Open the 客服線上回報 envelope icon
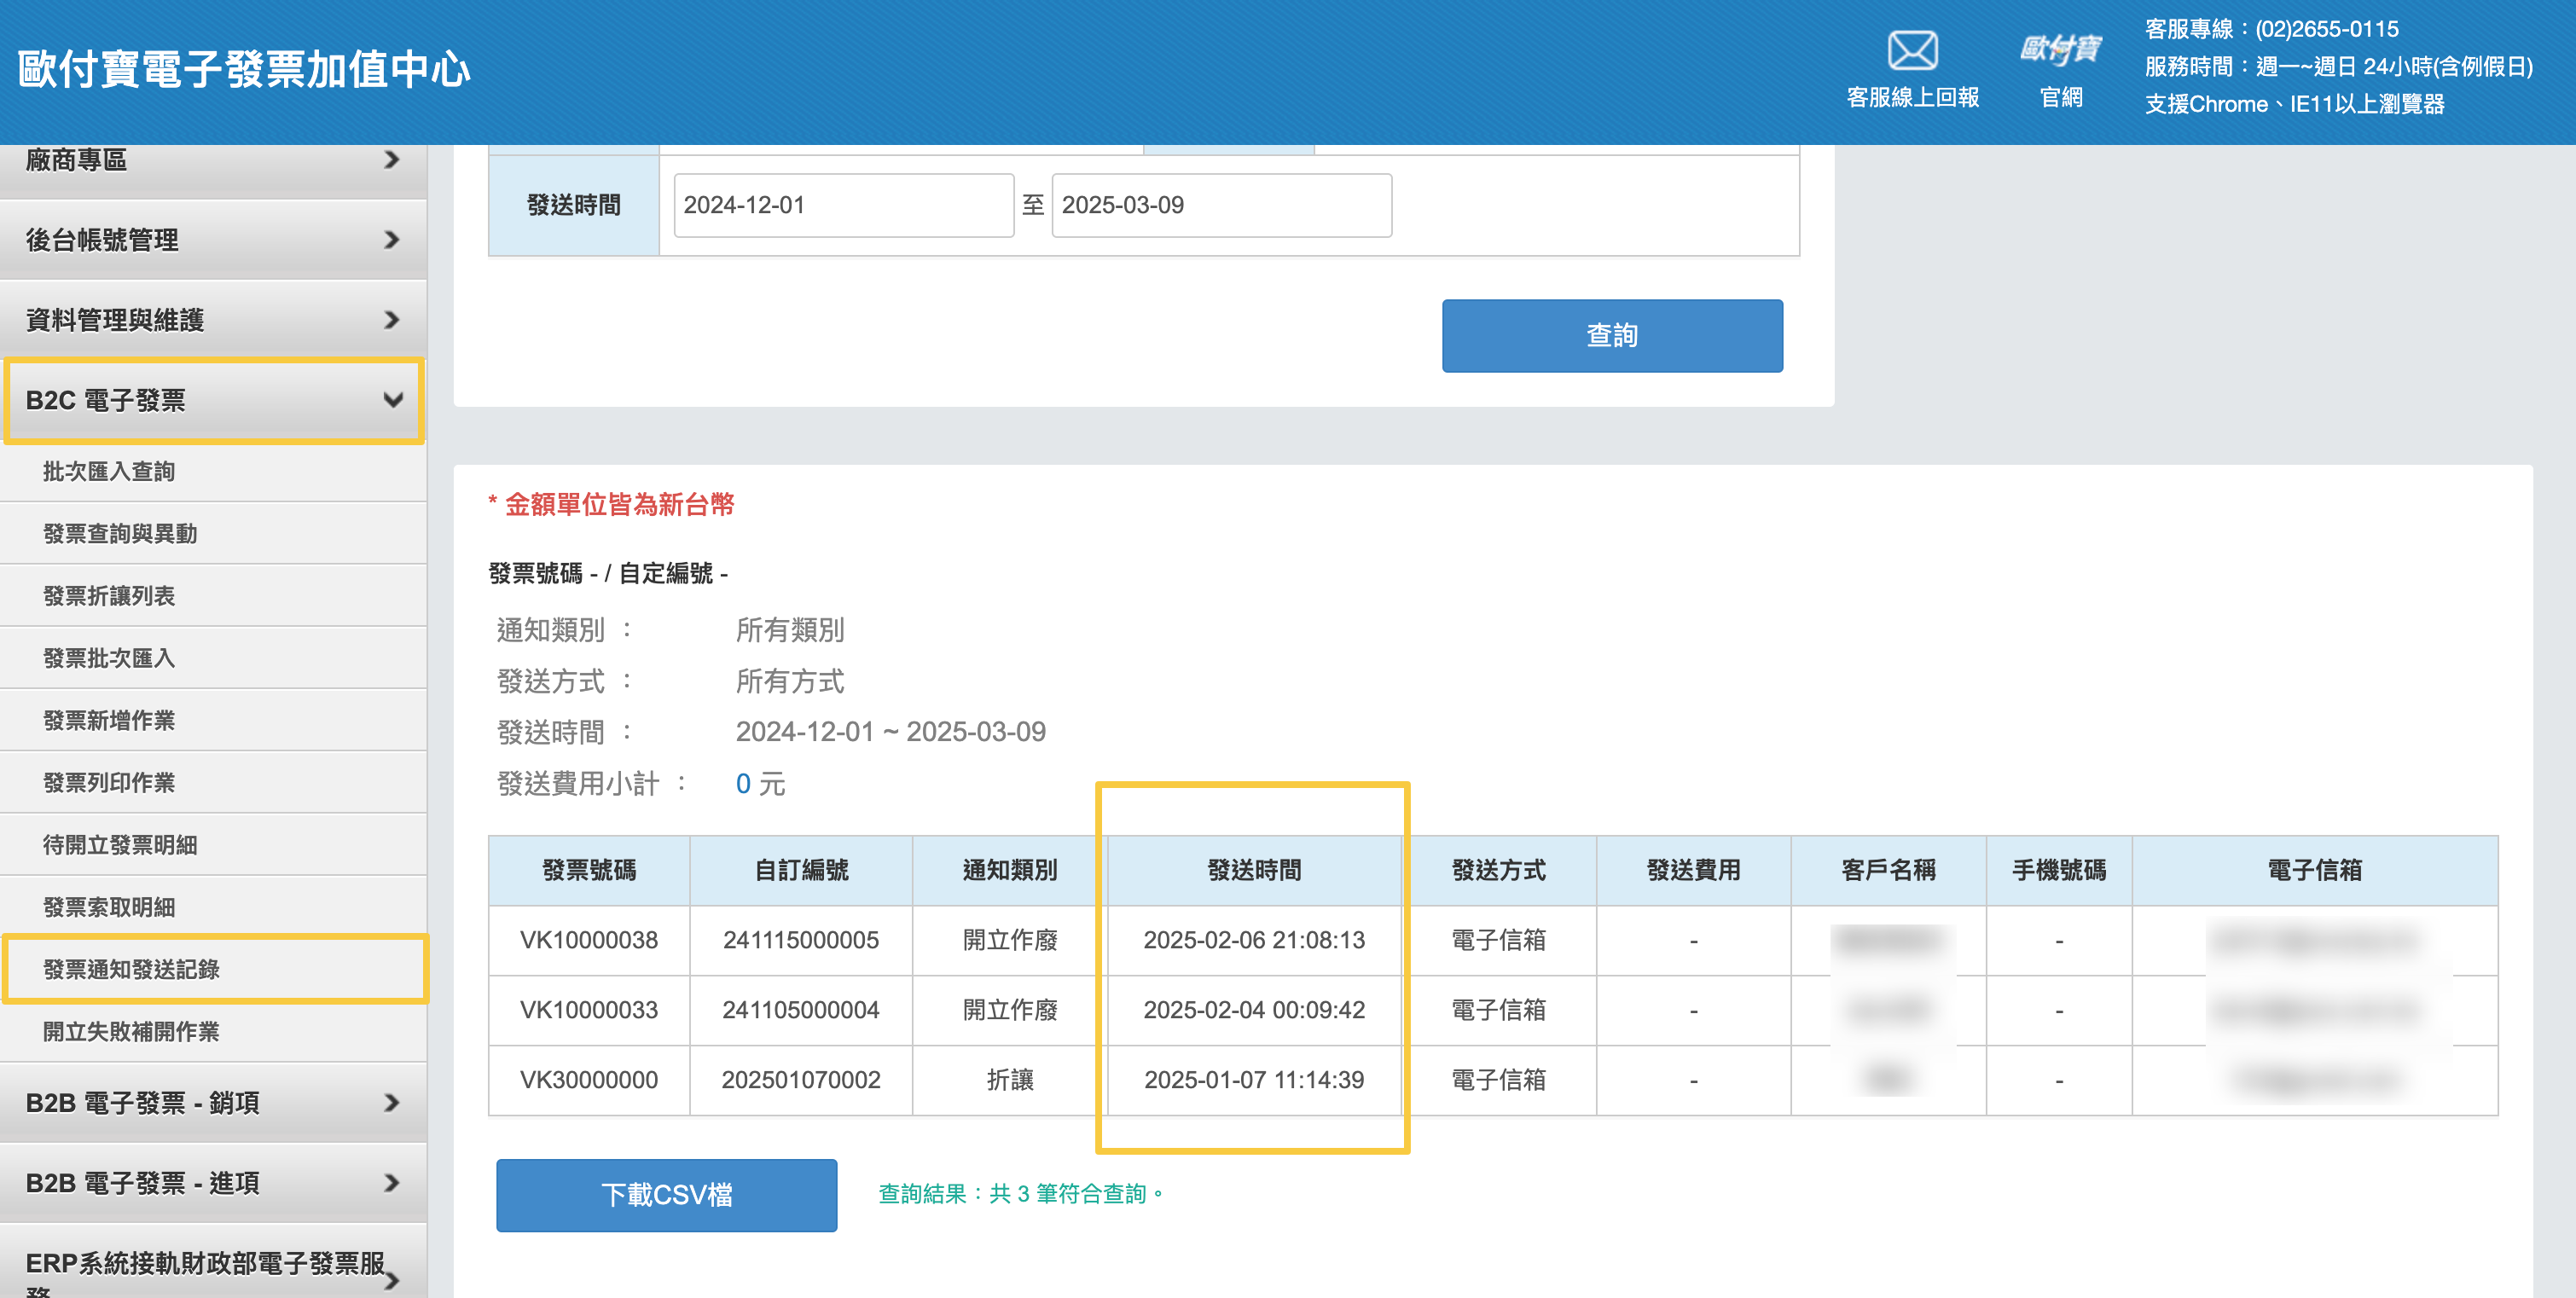This screenshot has width=2576, height=1298. click(1912, 51)
